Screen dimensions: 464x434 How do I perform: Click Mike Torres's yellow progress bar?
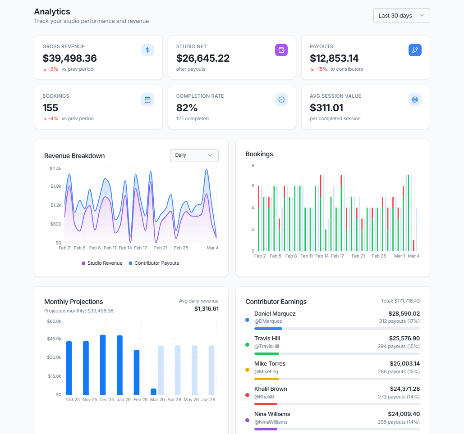point(266,379)
